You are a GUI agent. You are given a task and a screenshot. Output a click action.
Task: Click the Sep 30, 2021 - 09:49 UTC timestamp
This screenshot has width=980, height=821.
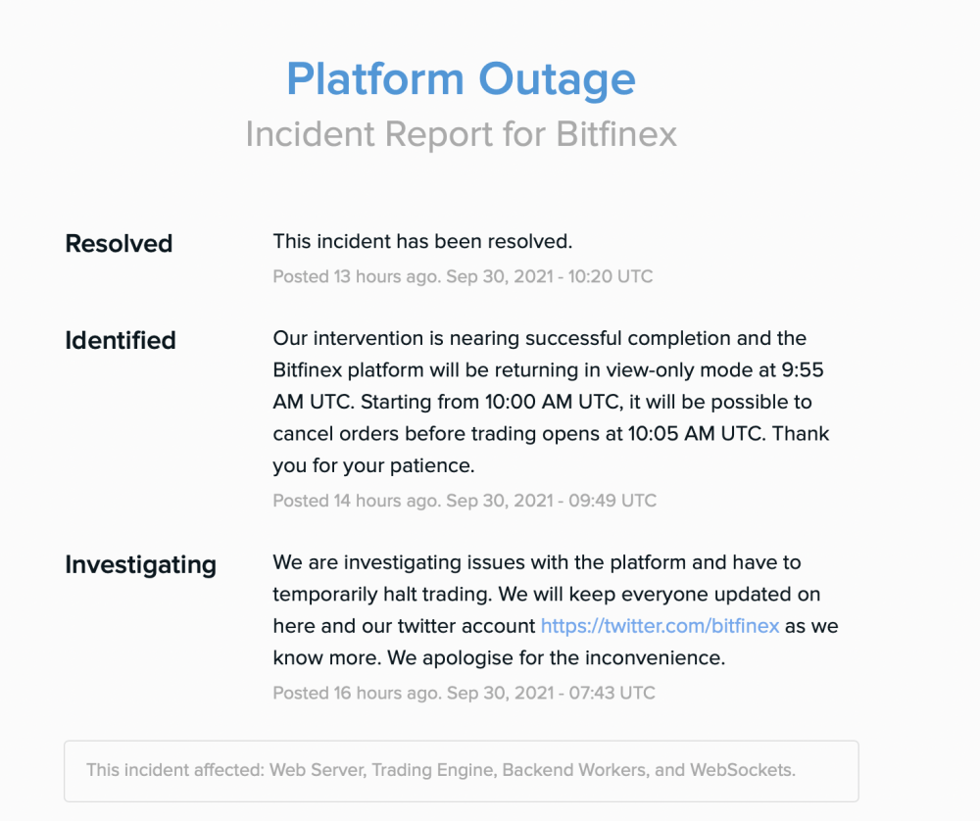coord(551,501)
